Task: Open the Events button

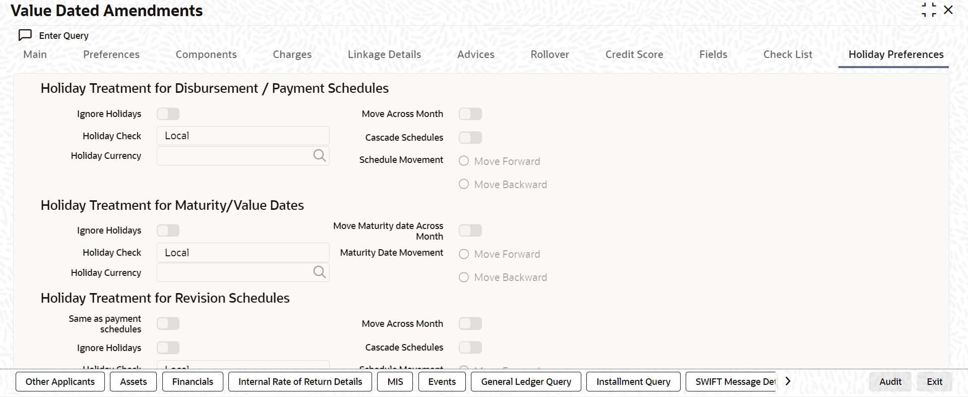Action: click(442, 382)
